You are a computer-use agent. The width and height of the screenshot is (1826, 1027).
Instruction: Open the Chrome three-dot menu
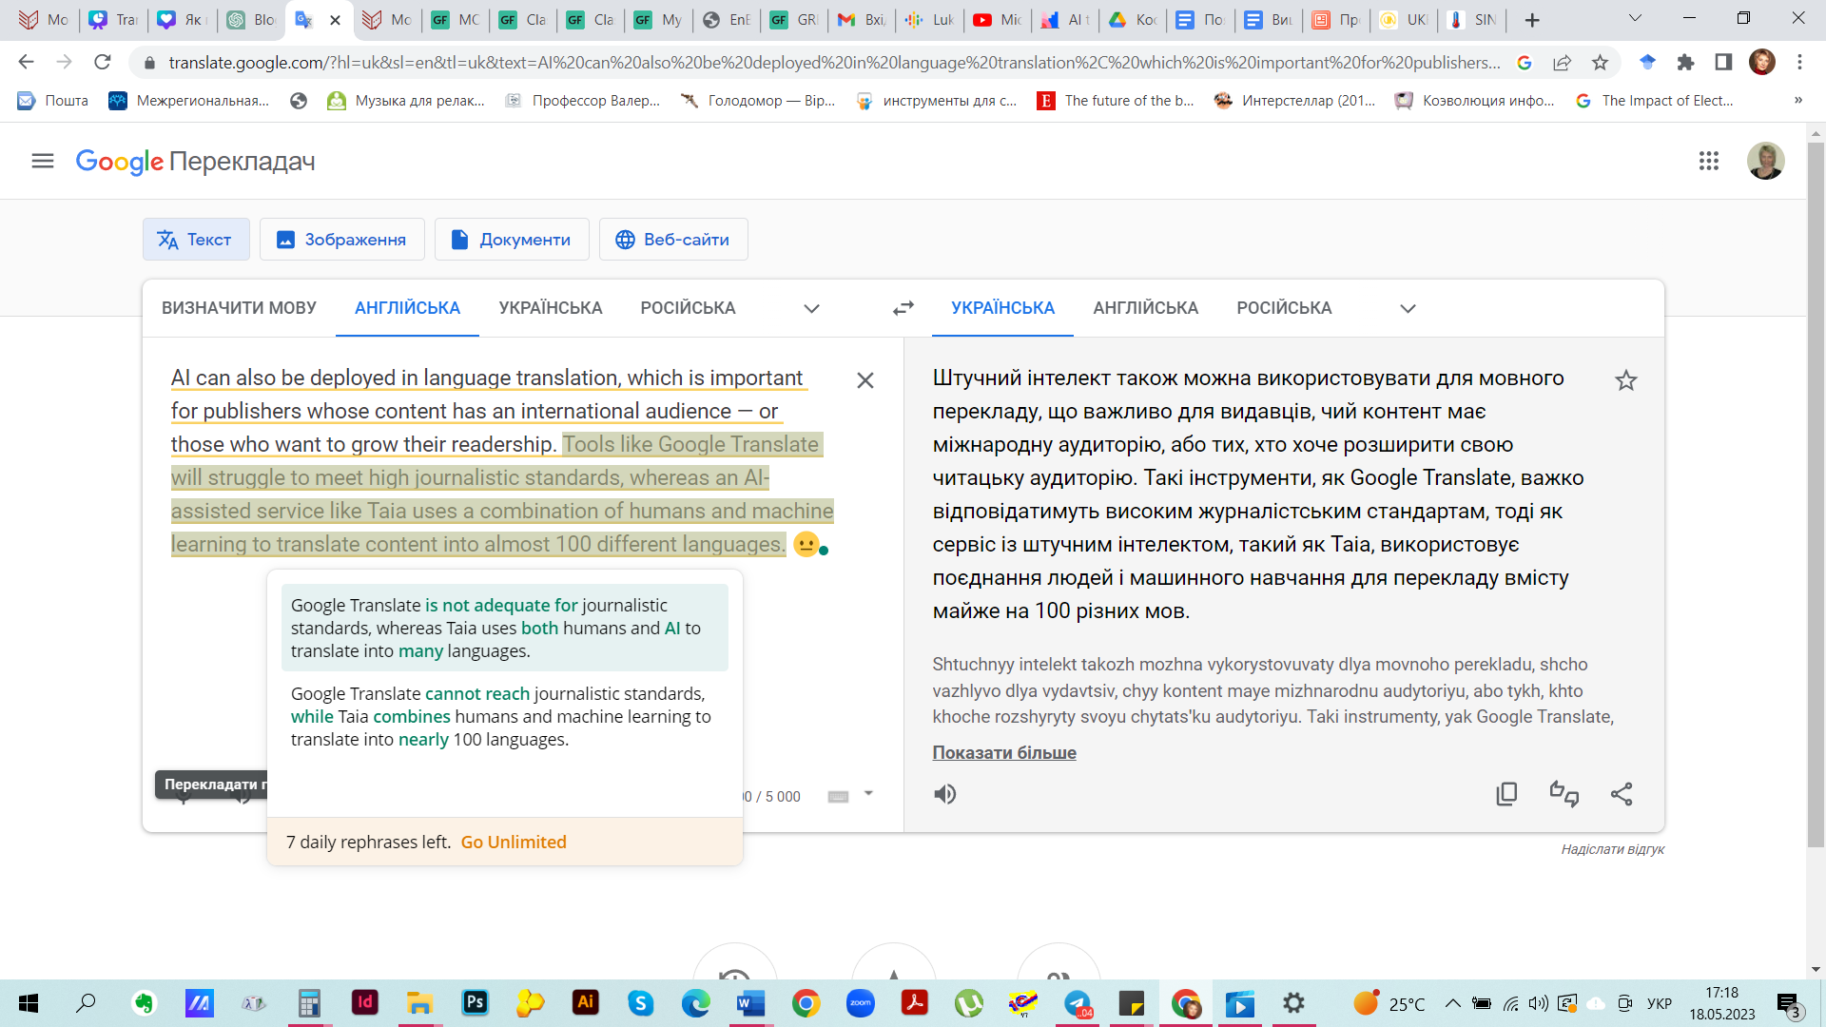(x=1799, y=63)
